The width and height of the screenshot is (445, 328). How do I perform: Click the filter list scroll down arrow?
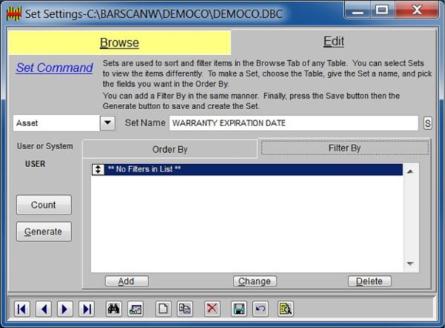coord(410,263)
